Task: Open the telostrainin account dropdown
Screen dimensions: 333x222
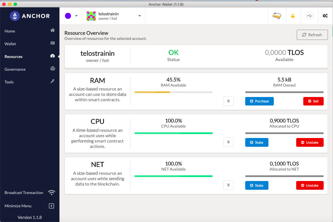Action: pyautogui.click(x=114, y=16)
